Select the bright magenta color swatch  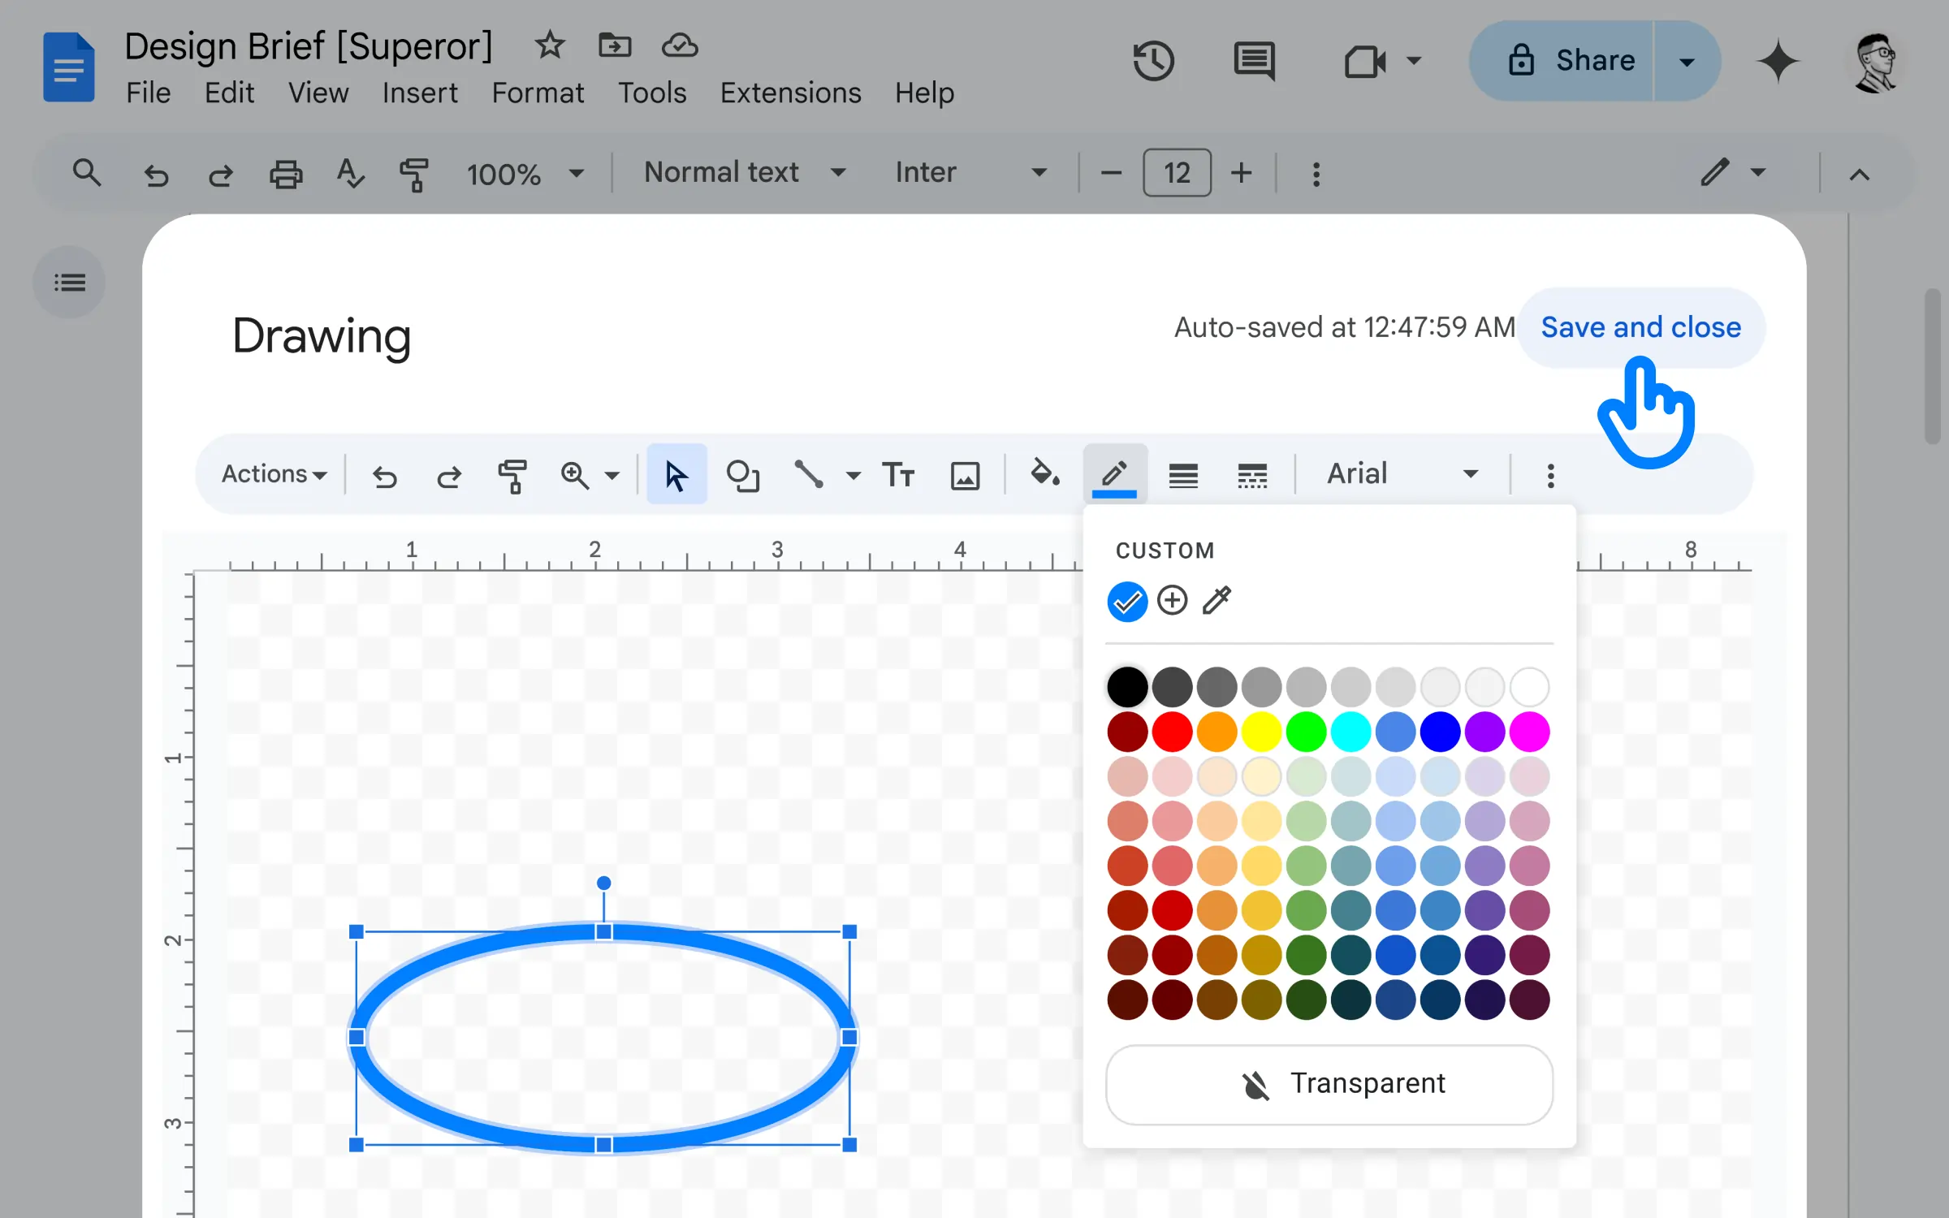coord(1531,731)
